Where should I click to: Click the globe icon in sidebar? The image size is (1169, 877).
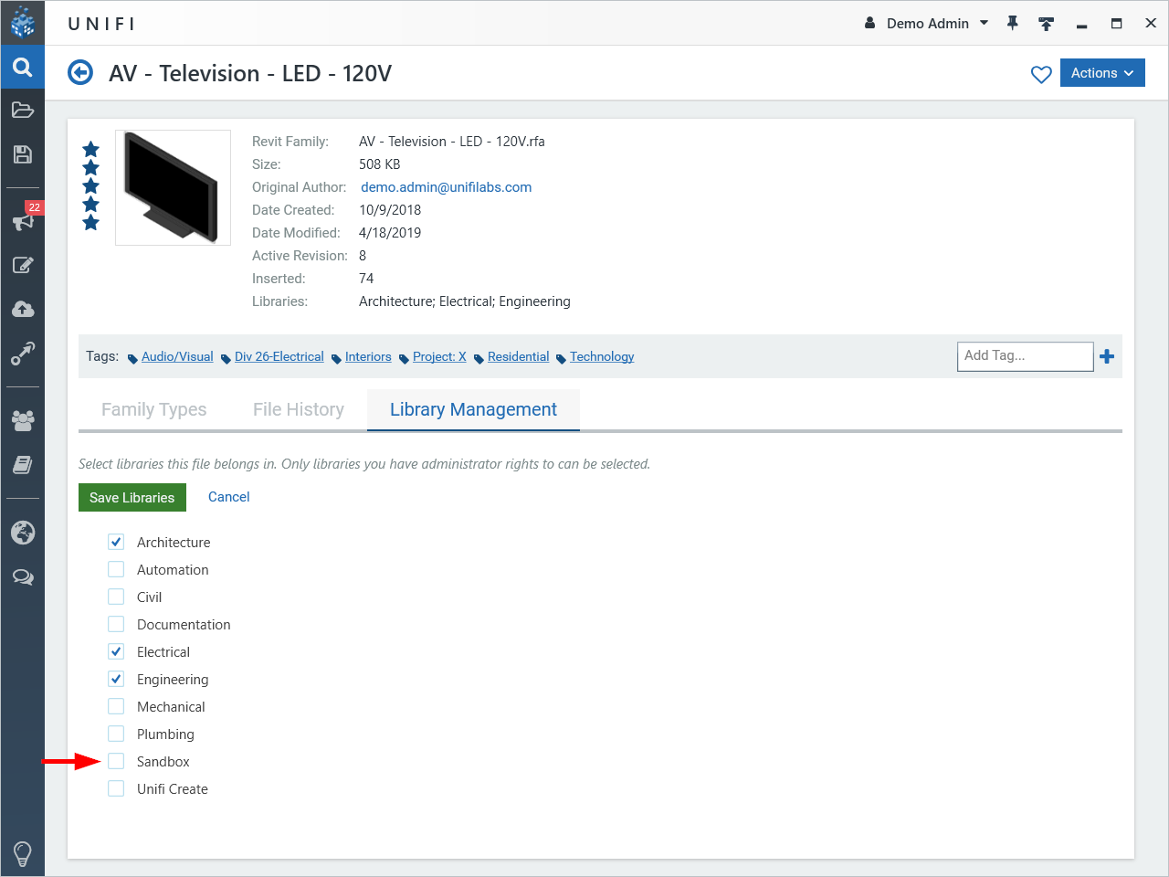(x=23, y=532)
